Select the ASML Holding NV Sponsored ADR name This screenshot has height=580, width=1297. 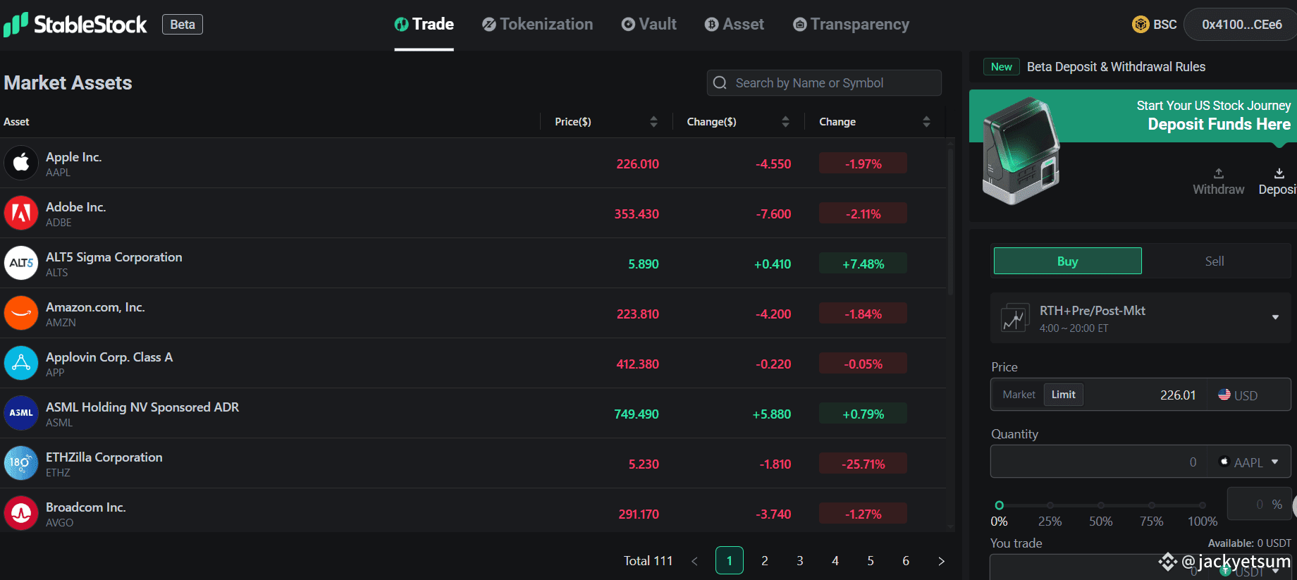[142, 407]
